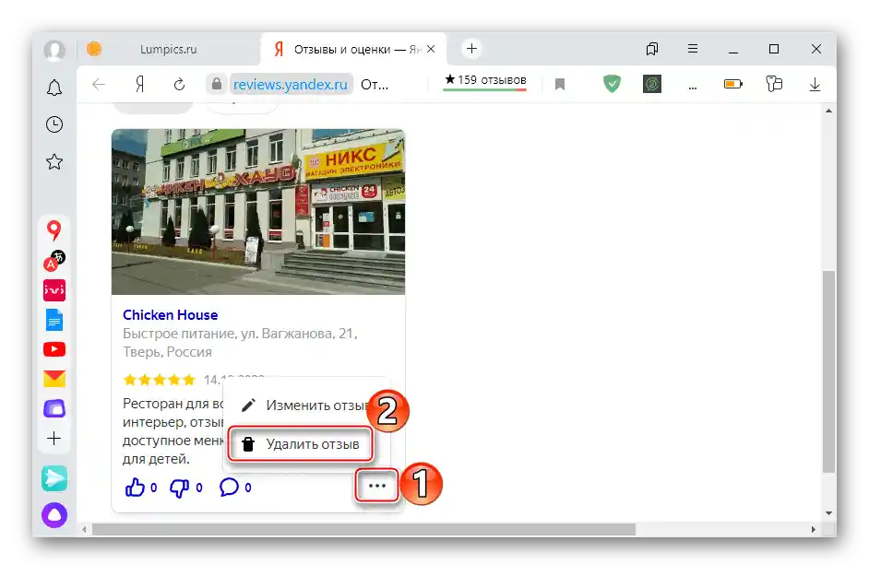Viewport: 869px width, 576px height.
Task: Open the 159 отзывов site rating
Action: click(x=485, y=81)
